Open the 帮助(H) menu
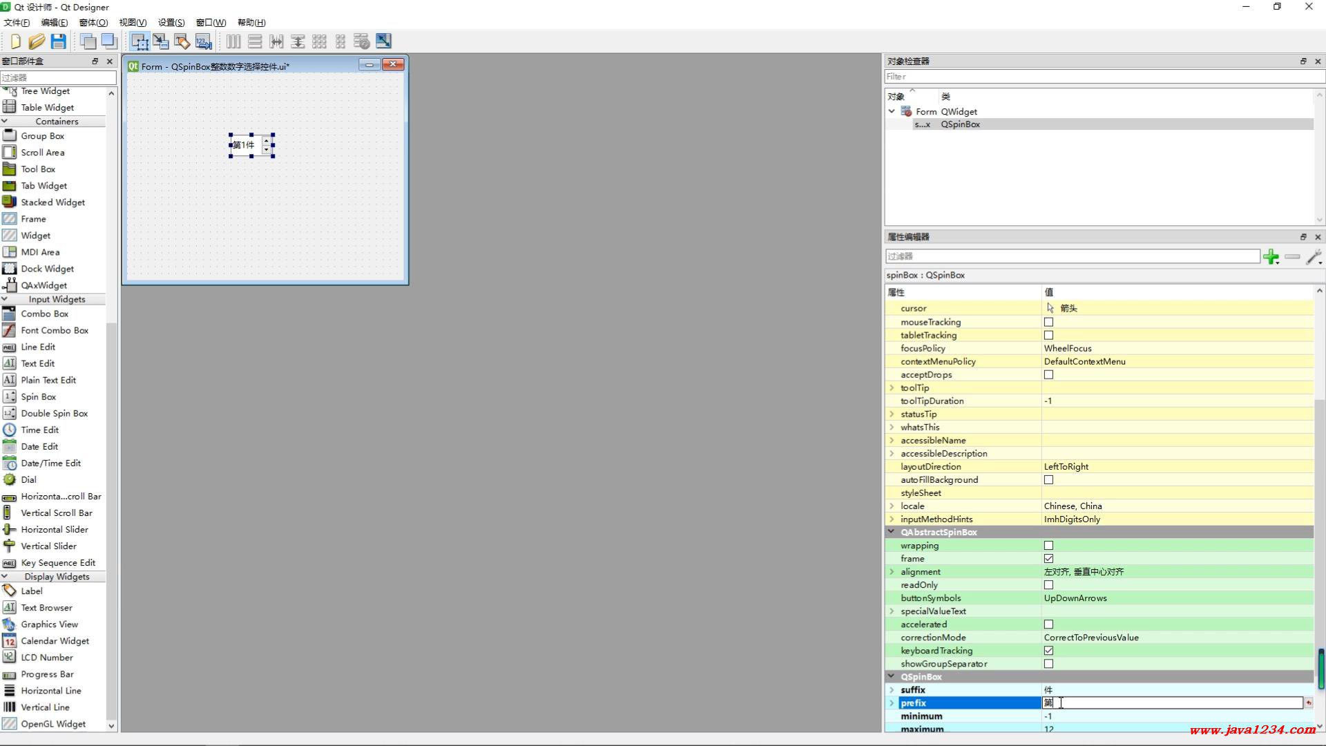 (x=251, y=23)
